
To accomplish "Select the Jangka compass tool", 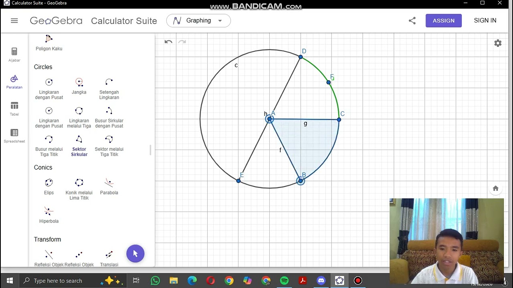I will tap(79, 86).
